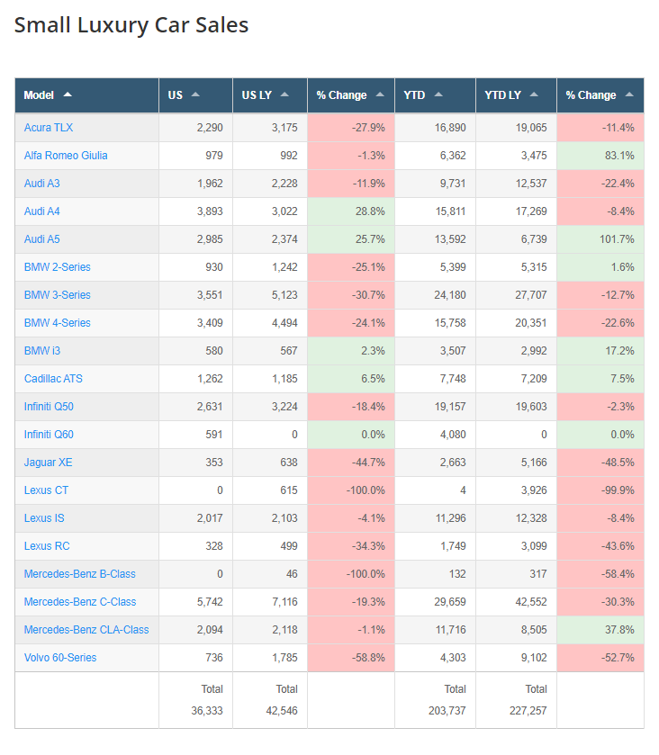Sort by US column arrow
Image resolution: width=659 pixels, height=755 pixels.
click(x=195, y=94)
